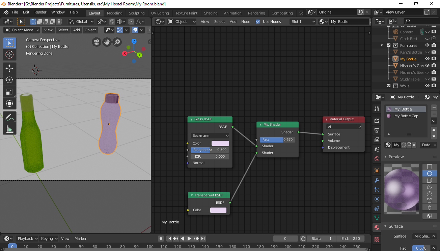
Task: Select My Bottle Cap material slot
Action: [x=406, y=116]
